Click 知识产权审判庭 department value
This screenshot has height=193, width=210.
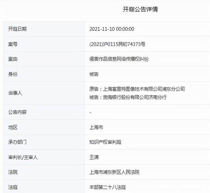[105, 142]
